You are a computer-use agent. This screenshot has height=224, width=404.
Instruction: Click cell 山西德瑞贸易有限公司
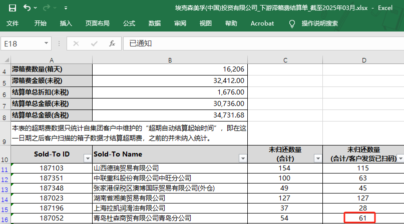tap(170, 168)
